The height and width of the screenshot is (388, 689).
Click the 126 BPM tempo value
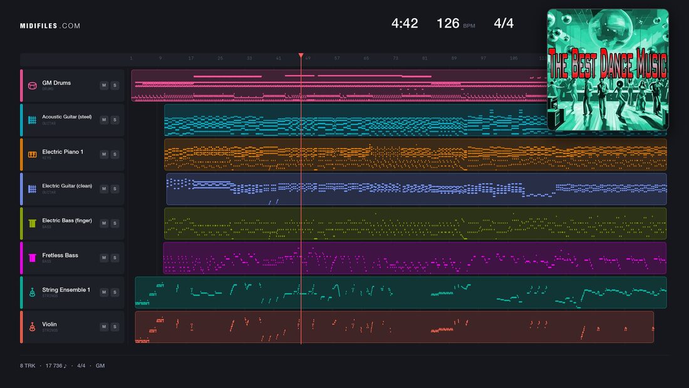pos(448,23)
